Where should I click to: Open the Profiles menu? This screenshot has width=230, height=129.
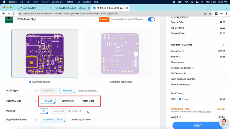pyautogui.click(x=69, y=2)
